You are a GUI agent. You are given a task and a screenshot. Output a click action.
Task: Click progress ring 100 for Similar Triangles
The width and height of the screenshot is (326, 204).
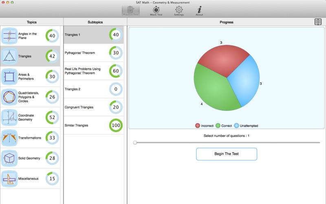point(116,125)
